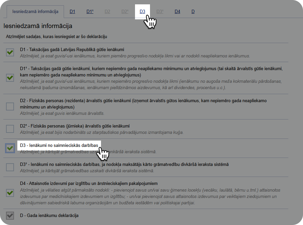
Task: Open the D2¹ tab
Action: click(x=124, y=11)
